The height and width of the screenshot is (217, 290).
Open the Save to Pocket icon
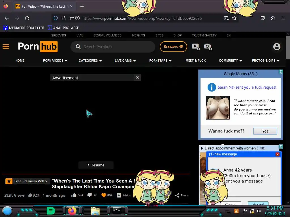coord(263,18)
